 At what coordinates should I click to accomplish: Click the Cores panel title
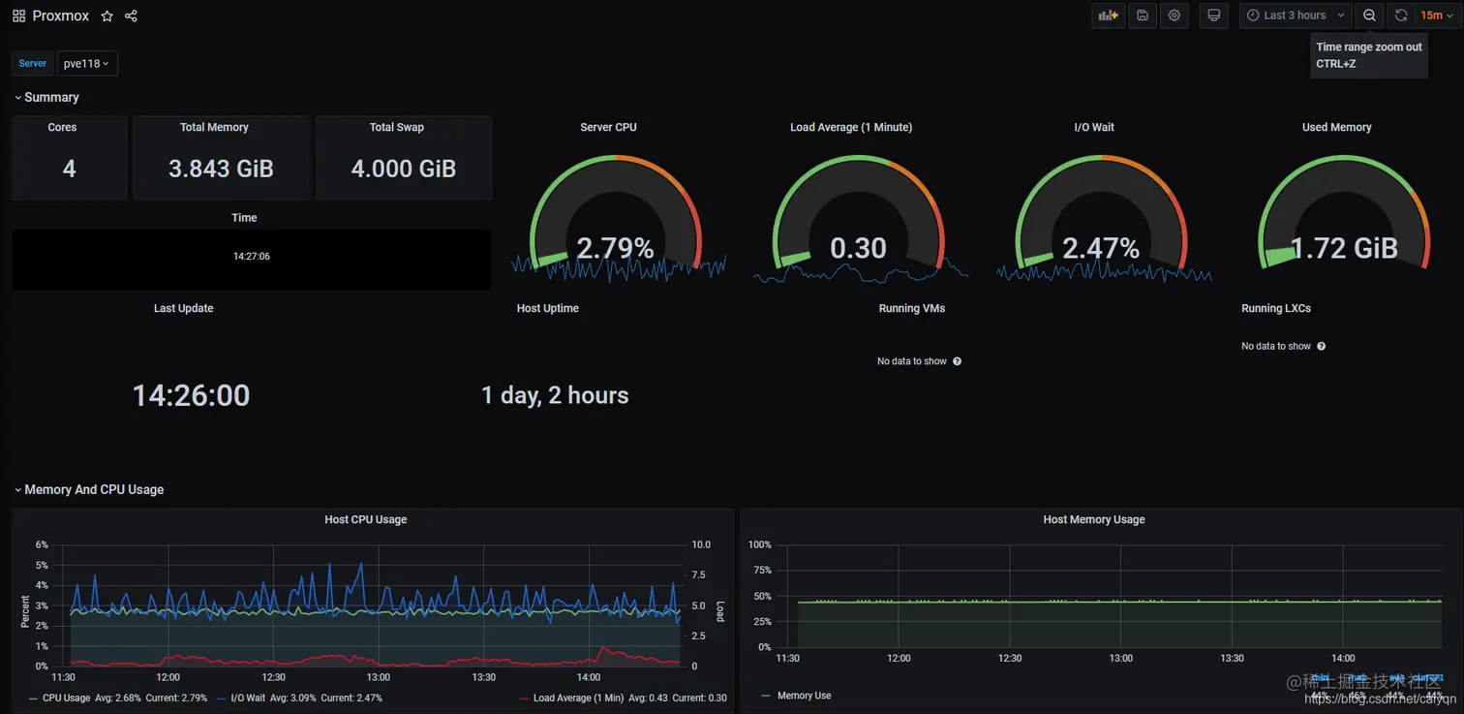pyautogui.click(x=62, y=127)
